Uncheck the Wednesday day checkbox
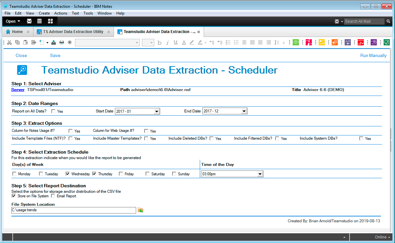 point(68,174)
